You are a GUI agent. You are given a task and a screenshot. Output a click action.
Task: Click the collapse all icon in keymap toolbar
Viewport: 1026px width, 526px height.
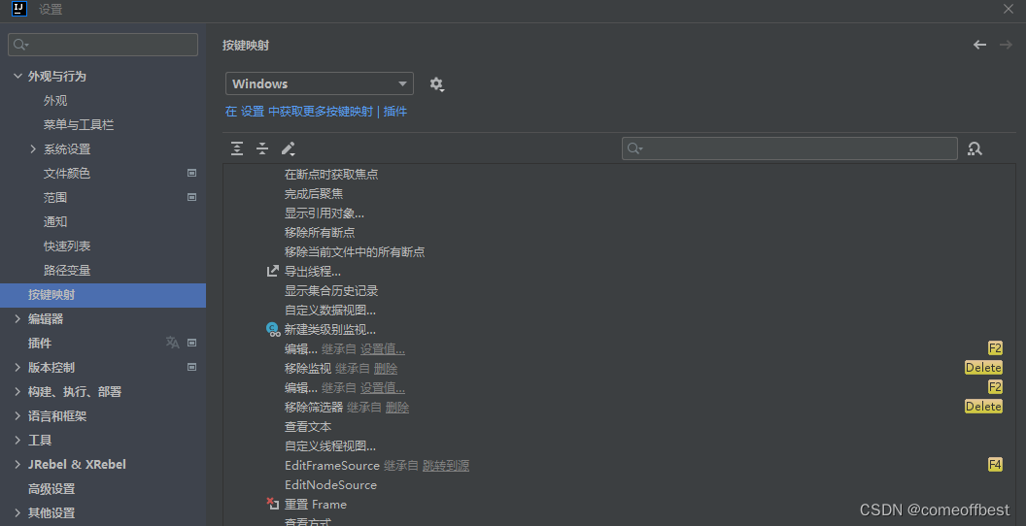pyautogui.click(x=262, y=148)
